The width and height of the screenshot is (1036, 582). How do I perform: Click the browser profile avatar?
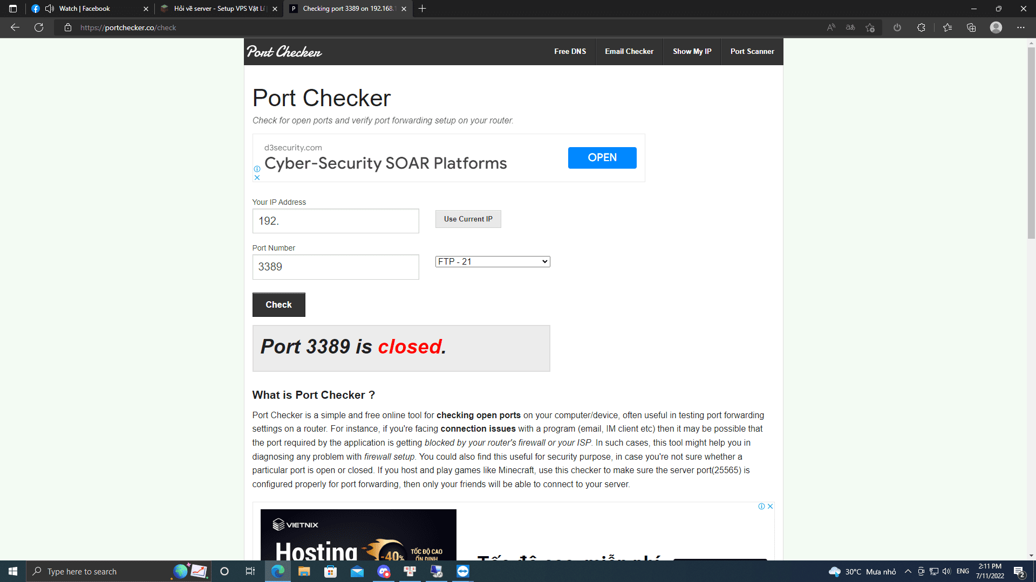996,27
